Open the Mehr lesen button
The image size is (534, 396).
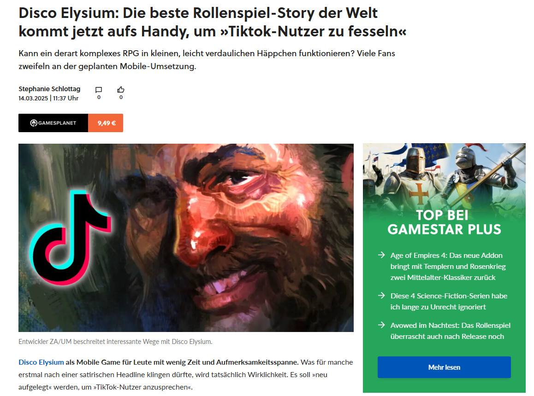pos(444,367)
